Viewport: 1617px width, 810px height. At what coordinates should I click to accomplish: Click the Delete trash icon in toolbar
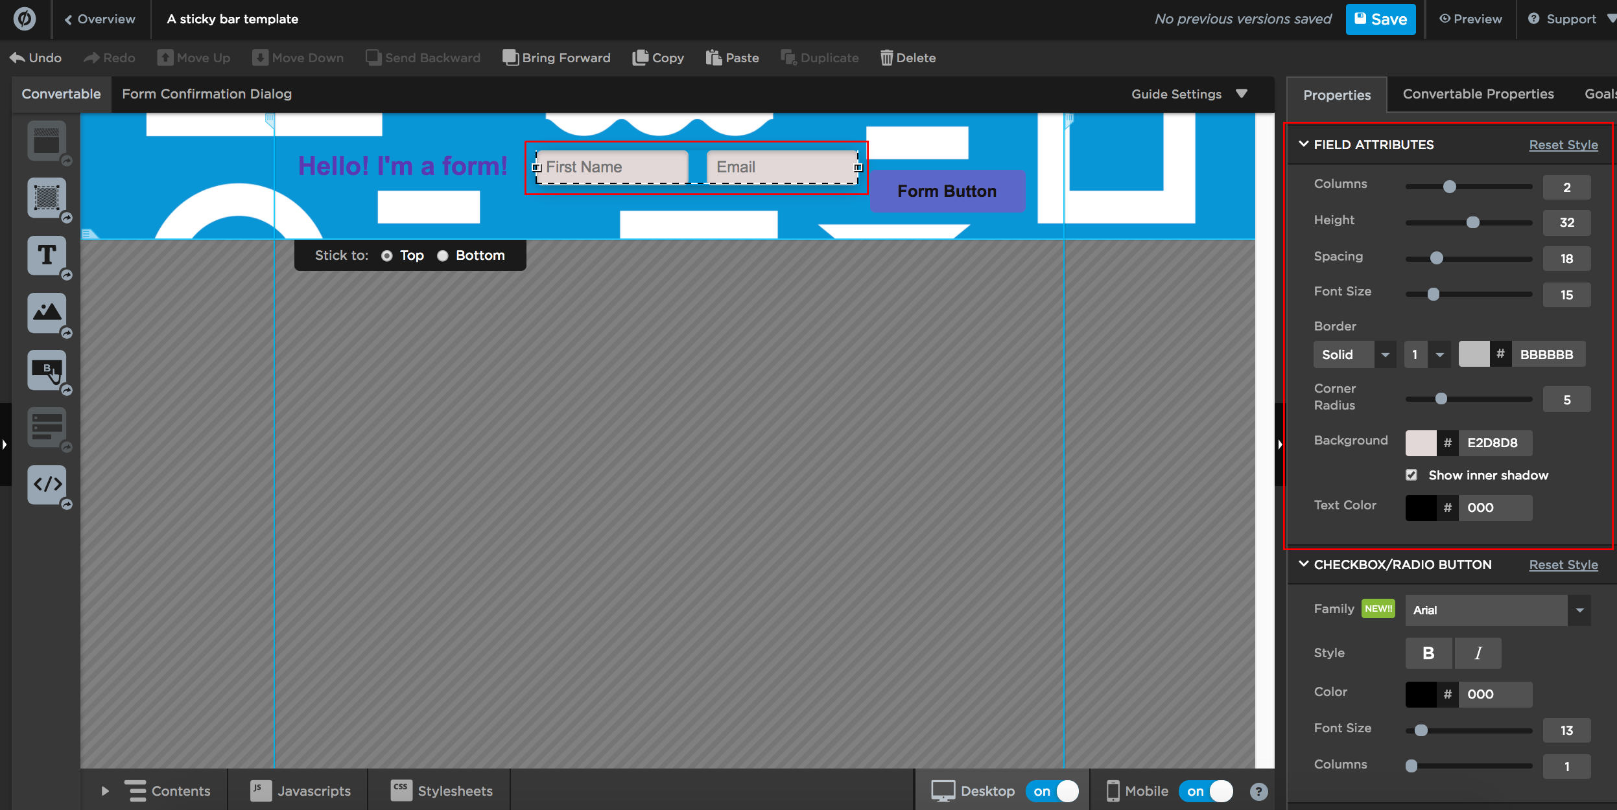tap(886, 58)
